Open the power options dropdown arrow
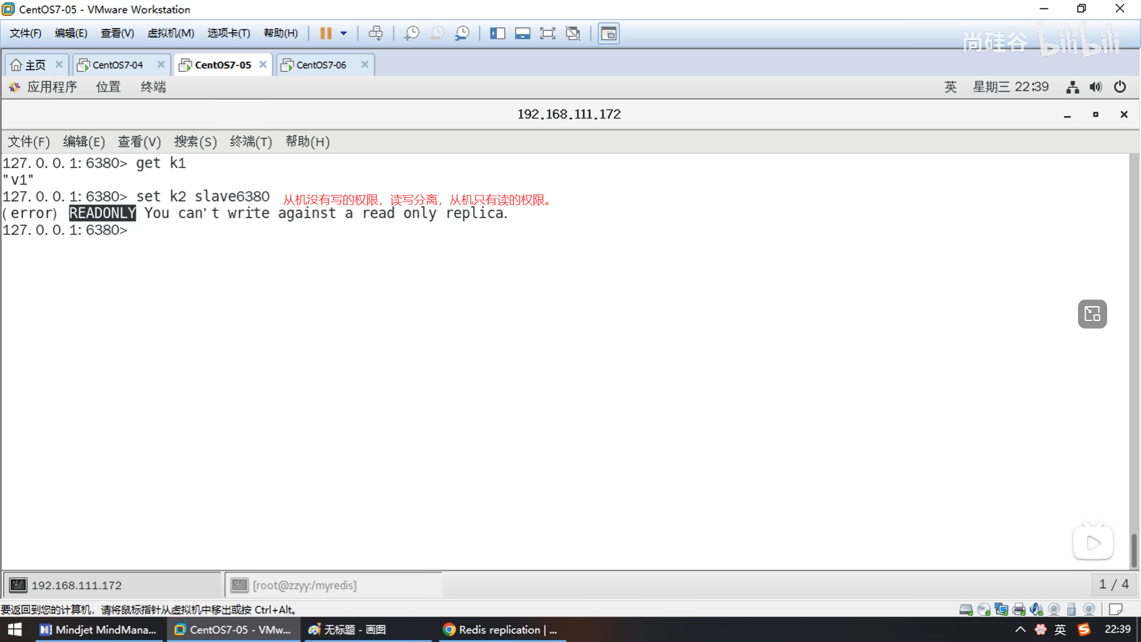1141x642 pixels. tap(343, 33)
